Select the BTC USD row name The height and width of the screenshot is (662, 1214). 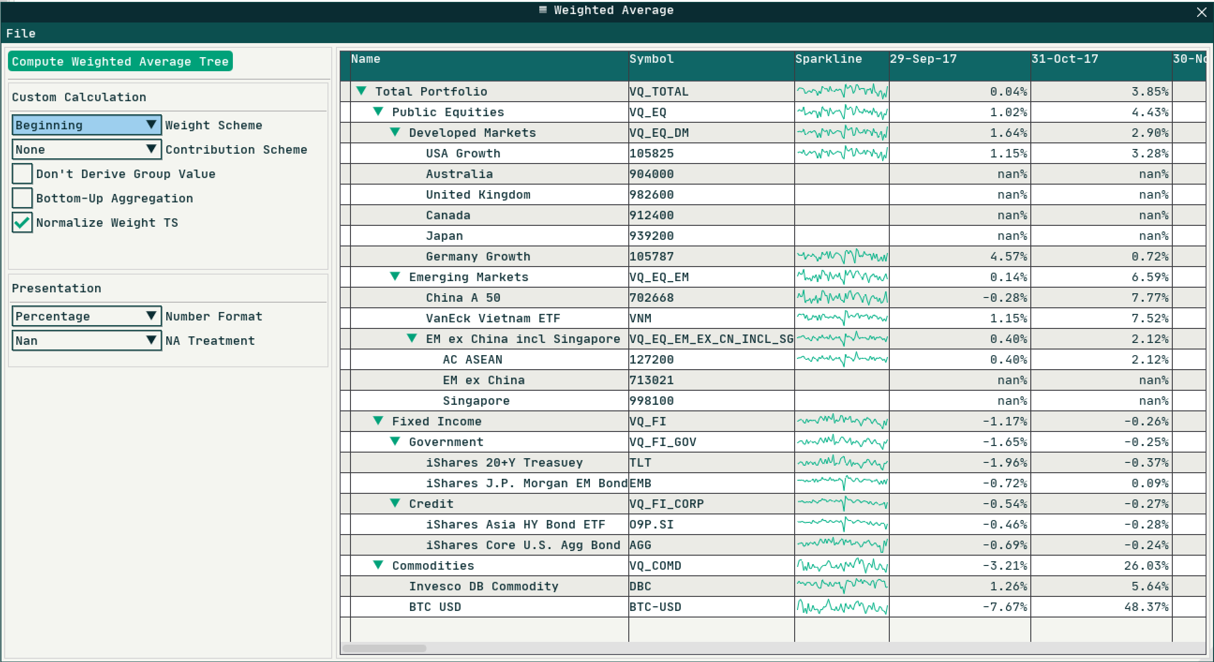(434, 607)
